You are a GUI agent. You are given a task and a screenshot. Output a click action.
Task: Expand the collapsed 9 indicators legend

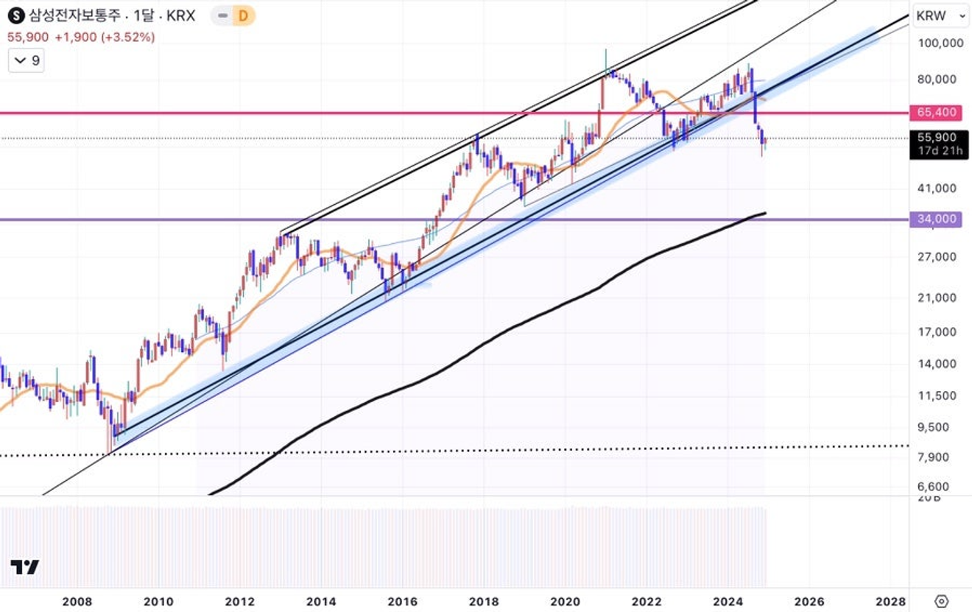26,60
